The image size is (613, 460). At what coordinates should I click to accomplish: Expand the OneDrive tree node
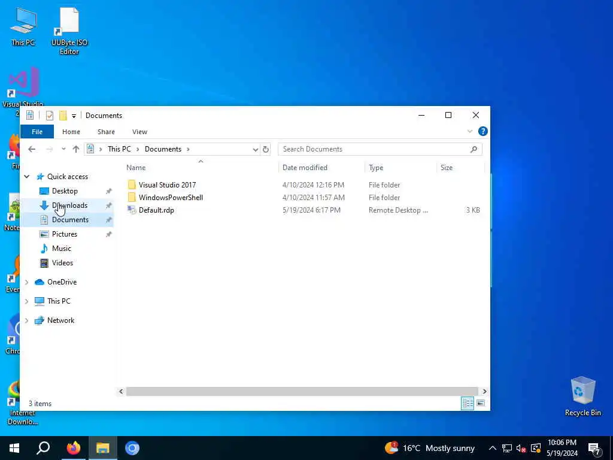click(26, 282)
